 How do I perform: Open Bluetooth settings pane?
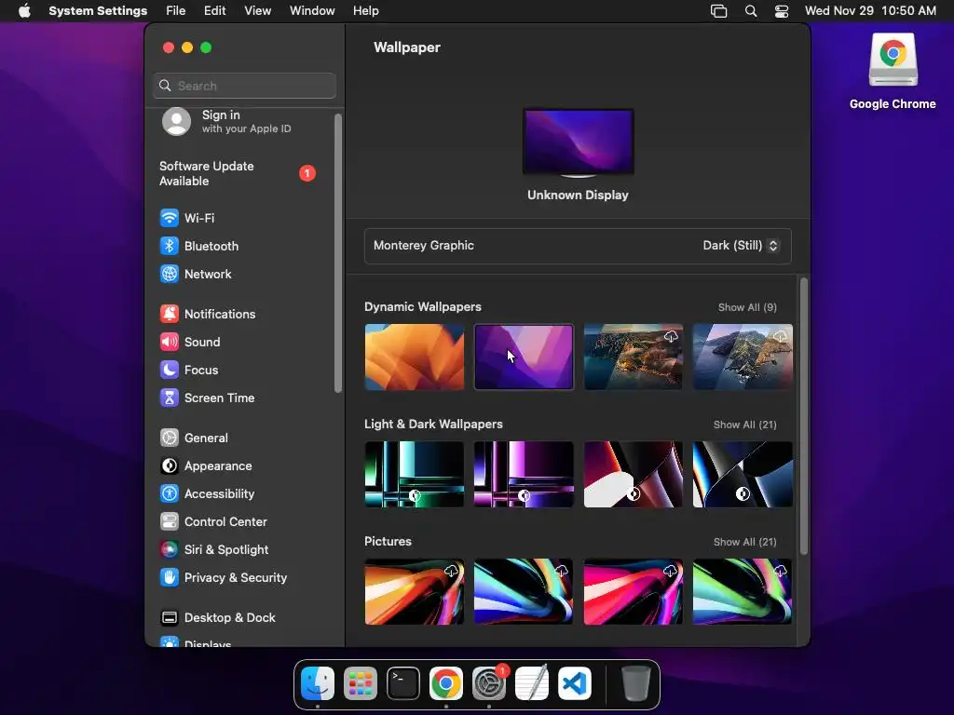point(199,246)
